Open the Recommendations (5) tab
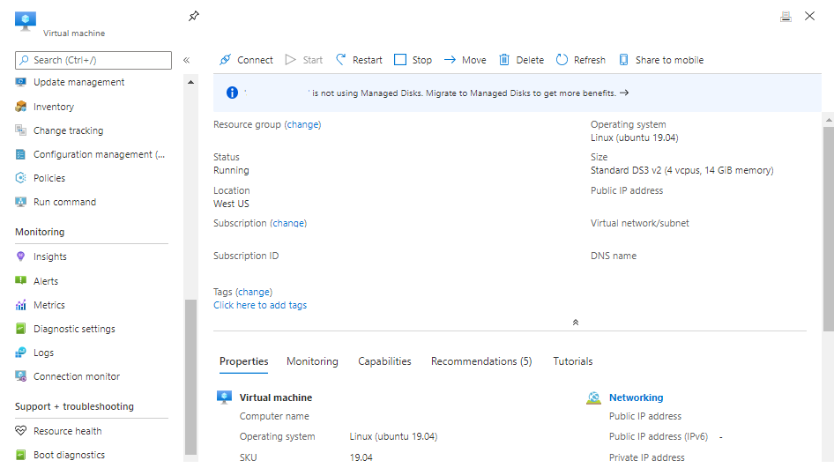This screenshot has width=834, height=468. [481, 361]
